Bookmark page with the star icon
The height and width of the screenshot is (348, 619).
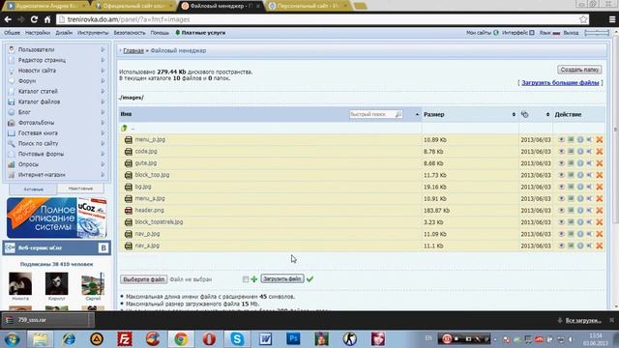pos(583,19)
